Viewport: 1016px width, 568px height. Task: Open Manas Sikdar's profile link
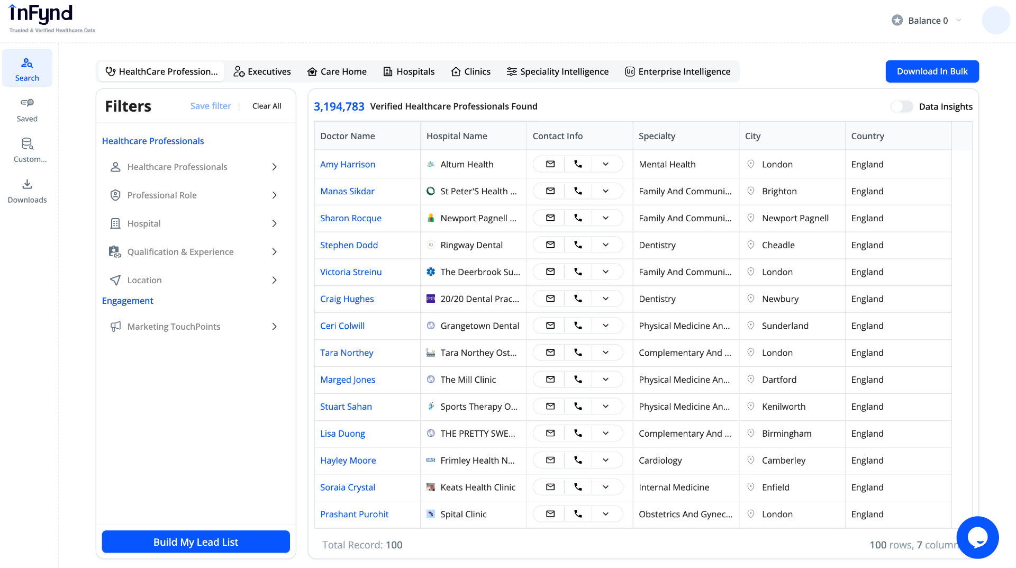(x=347, y=191)
